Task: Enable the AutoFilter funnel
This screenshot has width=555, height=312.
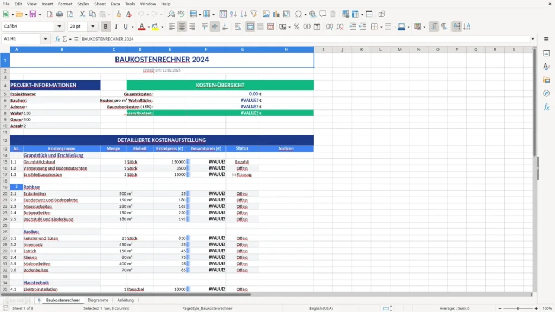Action: tap(254, 14)
